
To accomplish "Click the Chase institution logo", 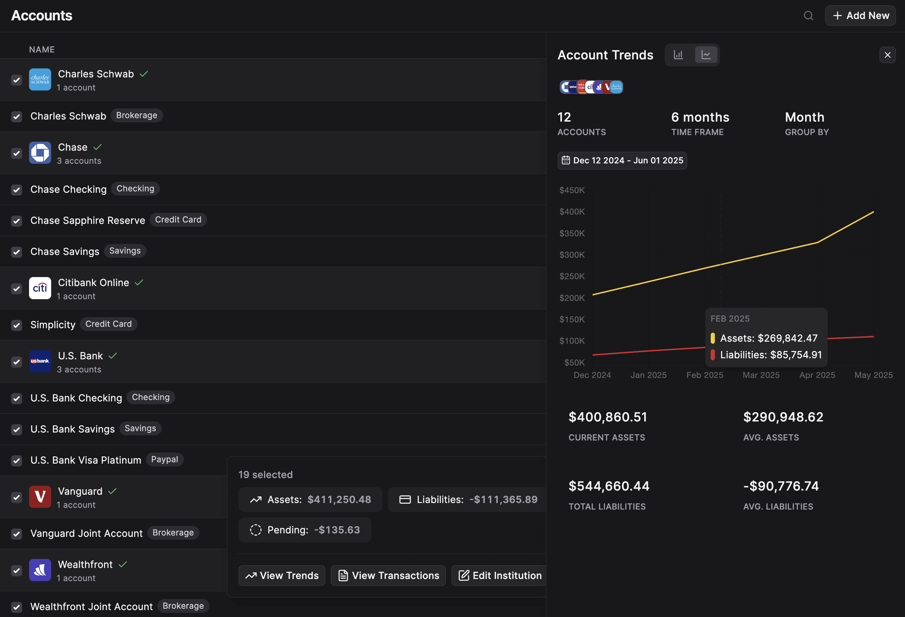I will 40,153.
